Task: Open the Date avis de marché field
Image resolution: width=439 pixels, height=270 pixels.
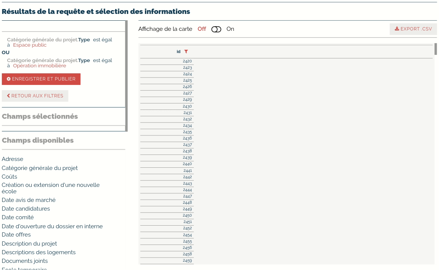Action: point(29,200)
